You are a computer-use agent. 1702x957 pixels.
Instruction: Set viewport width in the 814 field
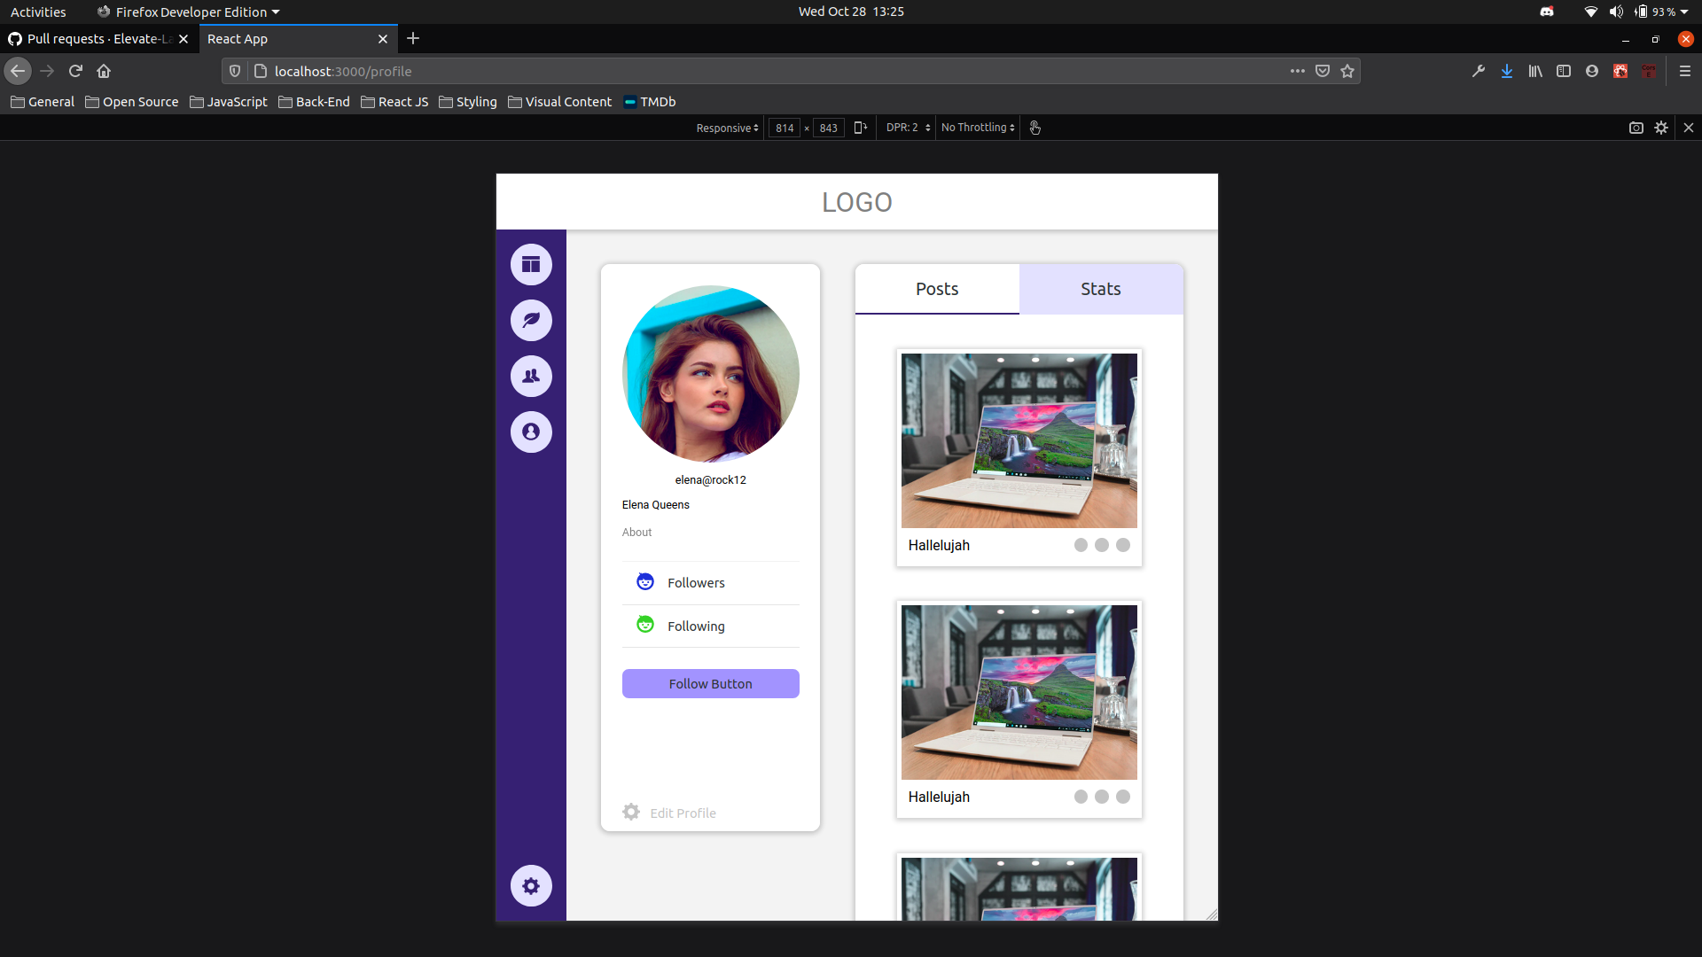tap(785, 128)
